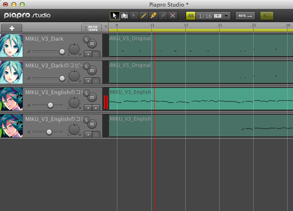Solo the bottom MIKU_V3_English track
293x211 pixels.
86,120
